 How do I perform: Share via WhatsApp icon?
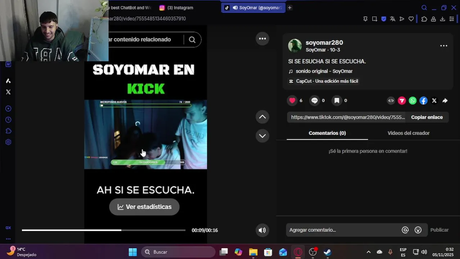(412, 101)
